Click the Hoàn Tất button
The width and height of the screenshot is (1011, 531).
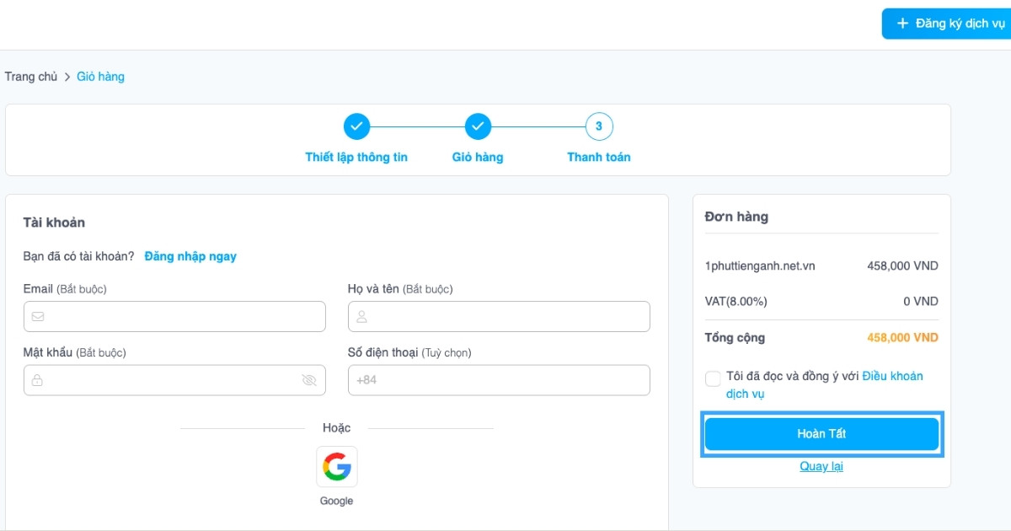(x=821, y=433)
